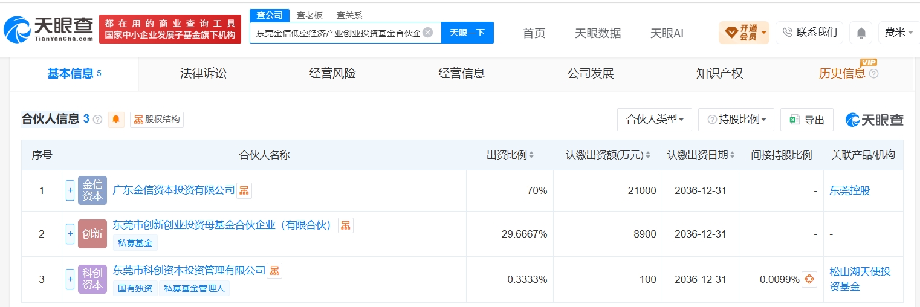Clear the search box with X icon

[x=427, y=33]
